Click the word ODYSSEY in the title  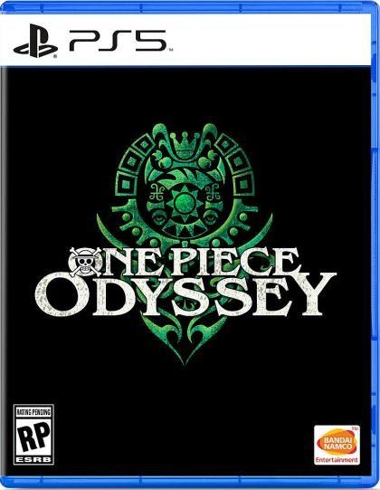[x=185, y=293]
